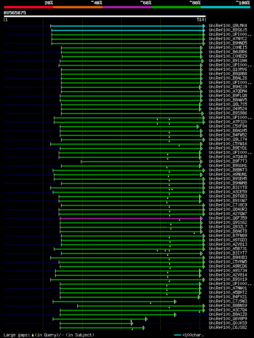Open hit UniRef100_Q9LMK4

[x=228, y=26]
